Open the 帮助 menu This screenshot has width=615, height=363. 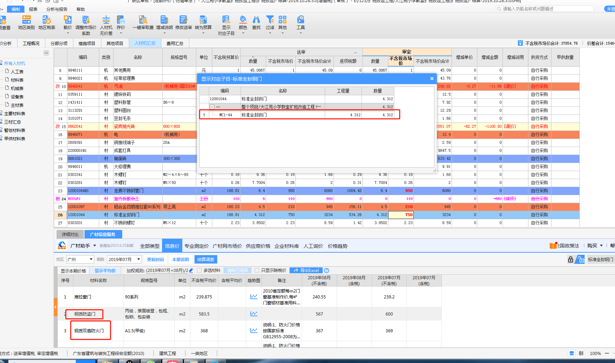pyautogui.click(x=81, y=9)
